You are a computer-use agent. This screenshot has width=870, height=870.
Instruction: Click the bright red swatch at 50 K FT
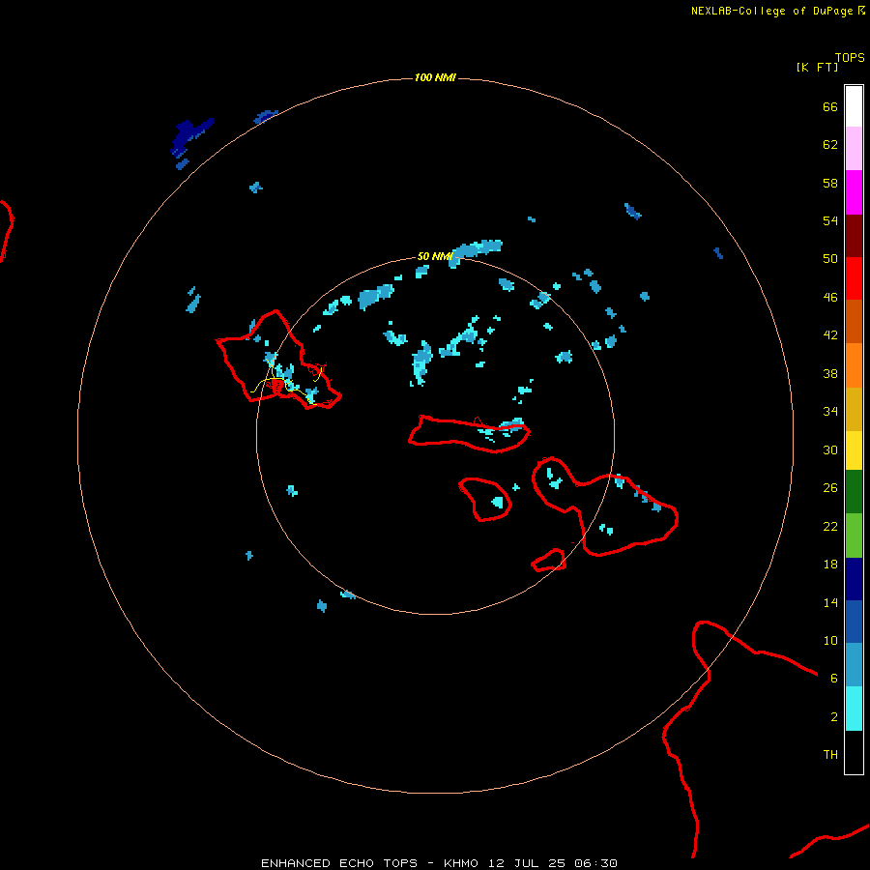pos(854,278)
